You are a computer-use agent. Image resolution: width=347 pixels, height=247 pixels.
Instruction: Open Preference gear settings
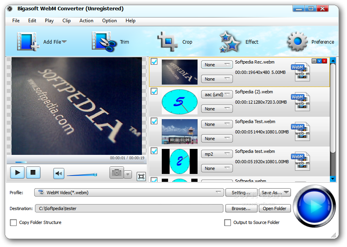pos(297,42)
